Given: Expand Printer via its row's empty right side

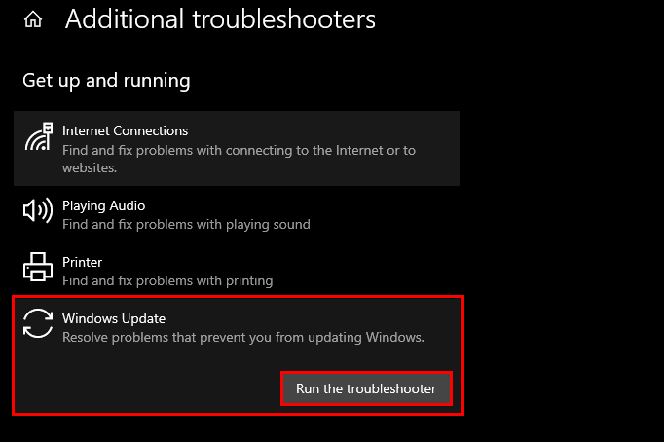Looking at the screenshot, I should click(409, 271).
